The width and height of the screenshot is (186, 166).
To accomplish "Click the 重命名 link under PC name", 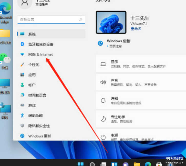I will (136, 29).
